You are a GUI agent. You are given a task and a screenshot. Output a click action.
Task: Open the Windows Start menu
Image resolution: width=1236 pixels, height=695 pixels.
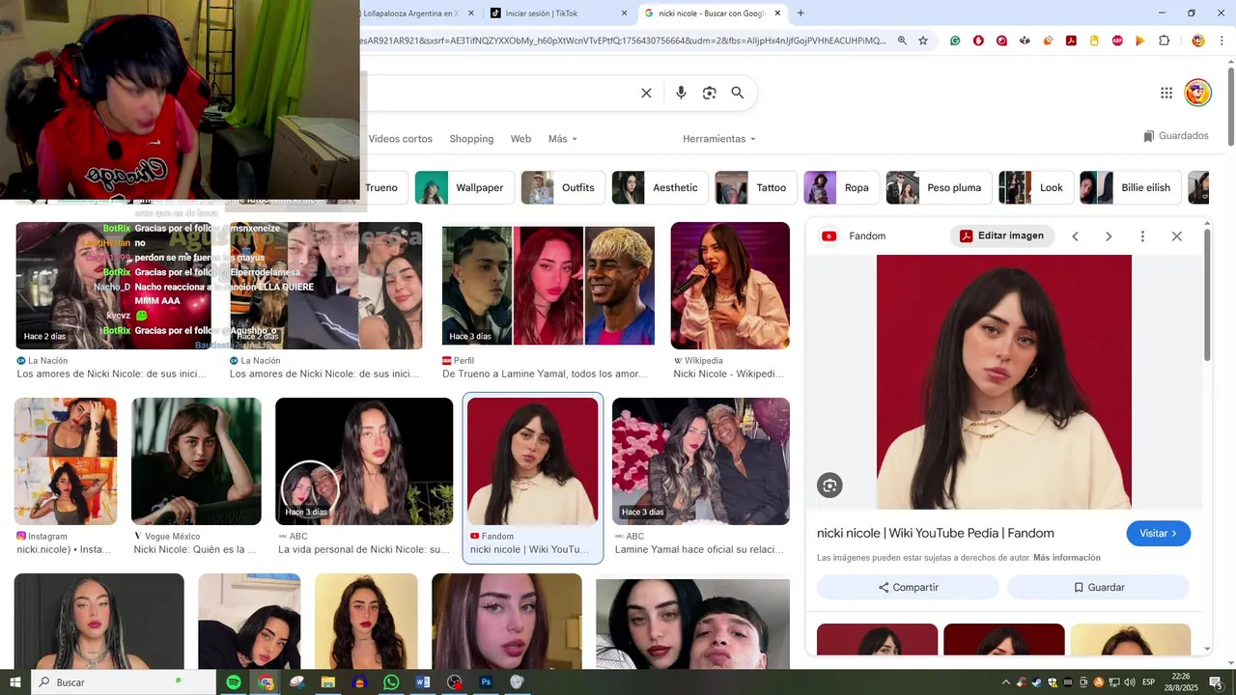15,682
